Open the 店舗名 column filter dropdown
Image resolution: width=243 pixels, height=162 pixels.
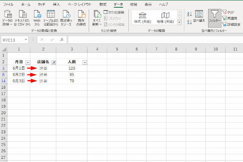(x=54, y=62)
